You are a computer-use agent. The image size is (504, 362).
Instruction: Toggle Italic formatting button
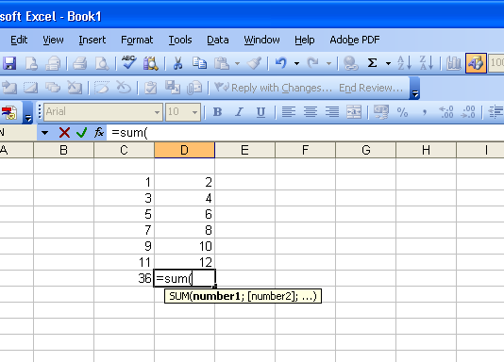(239, 112)
